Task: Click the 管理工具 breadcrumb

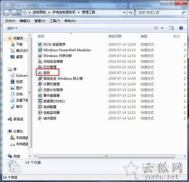Action: click(x=88, y=12)
